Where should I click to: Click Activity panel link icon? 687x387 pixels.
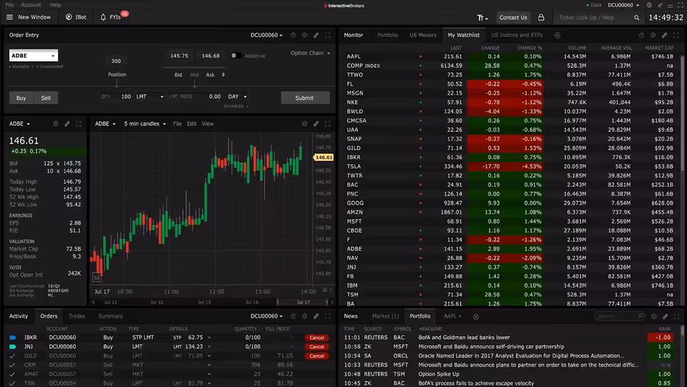pos(316,316)
